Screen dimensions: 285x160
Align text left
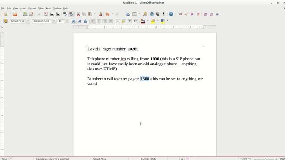coord(93,21)
